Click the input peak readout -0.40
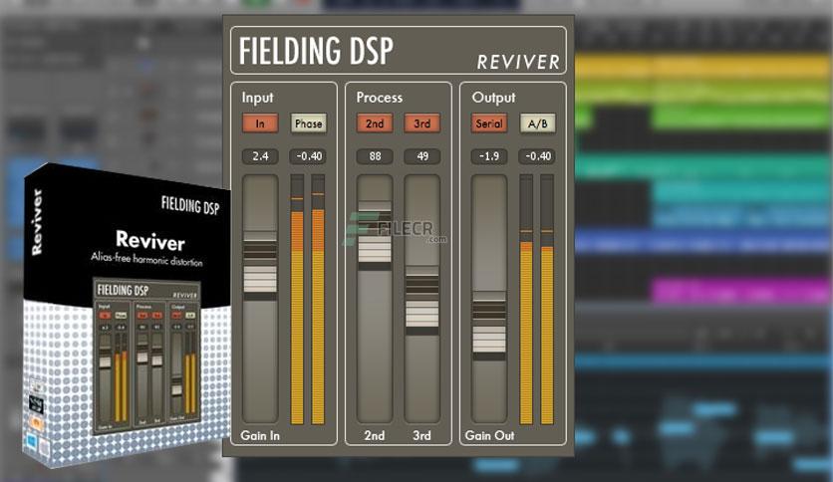This screenshot has width=833, height=482. 308,156
